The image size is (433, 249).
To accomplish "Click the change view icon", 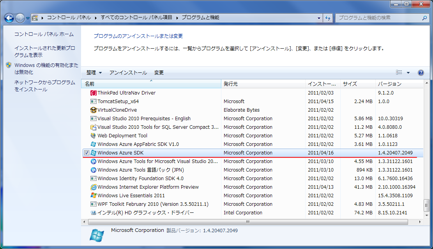I will click(399, 72).
